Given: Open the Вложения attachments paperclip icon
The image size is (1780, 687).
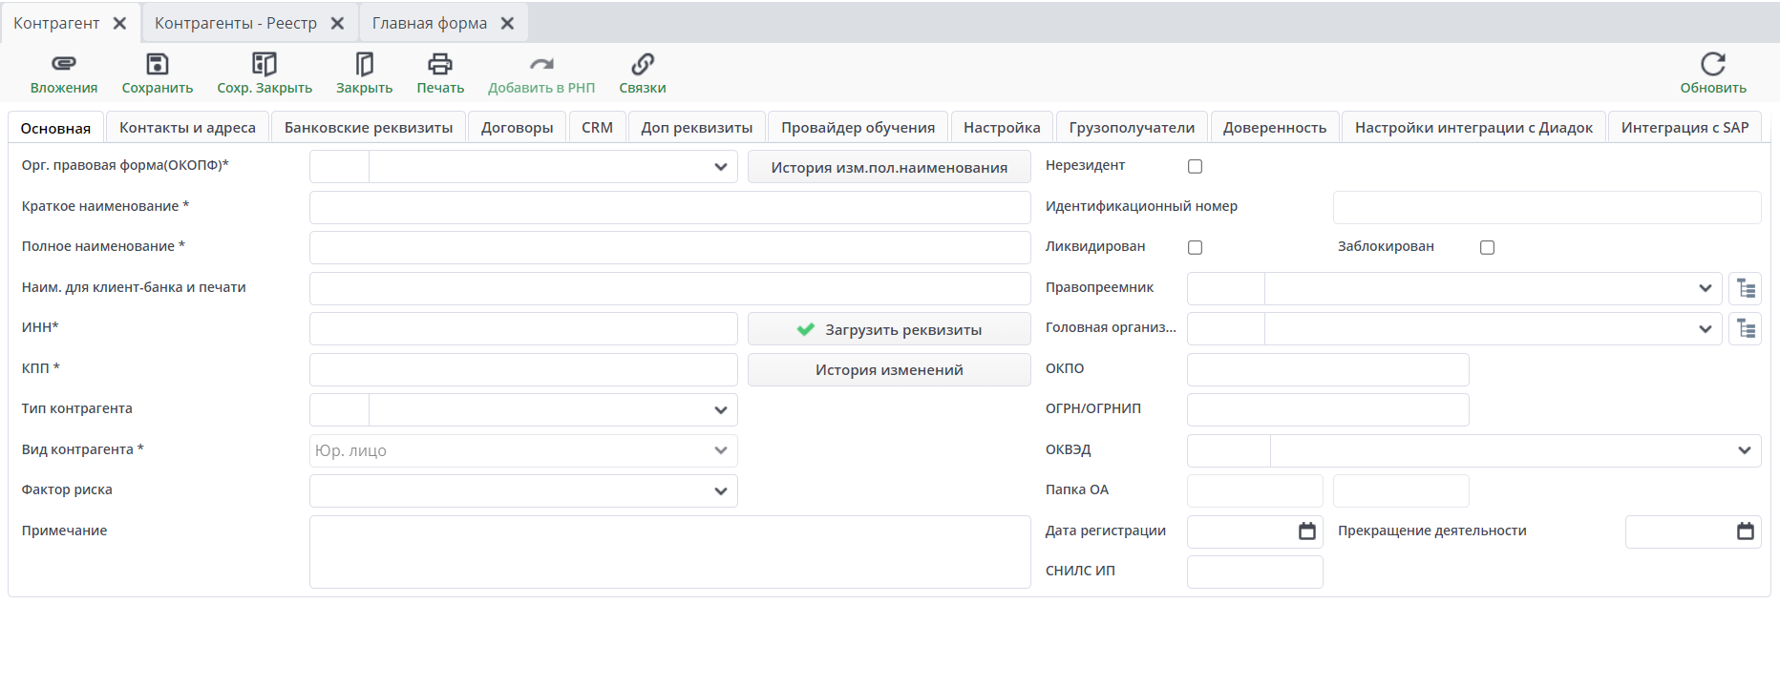Looking at the screenshot, I should 63,64.
